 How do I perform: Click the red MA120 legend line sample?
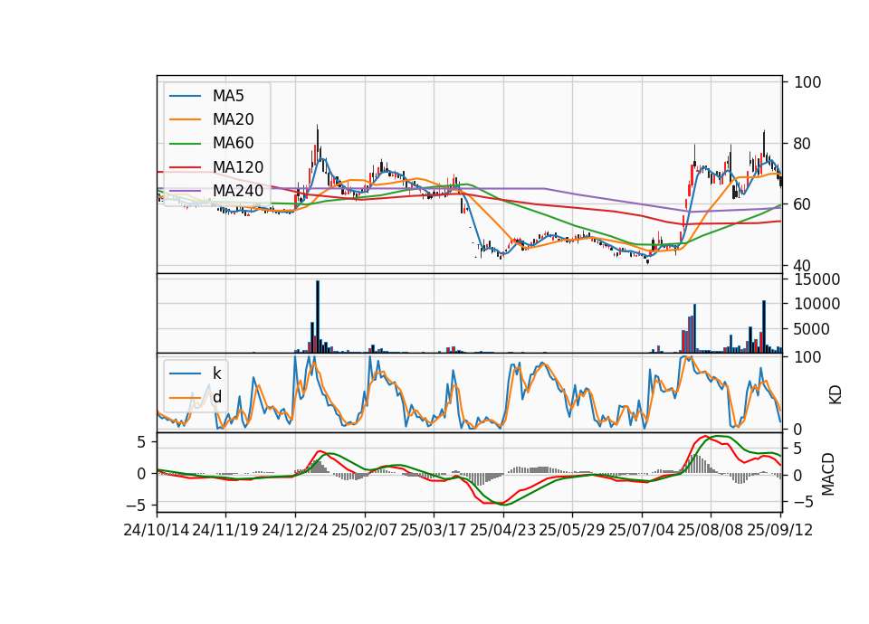(x=185, y=166)
